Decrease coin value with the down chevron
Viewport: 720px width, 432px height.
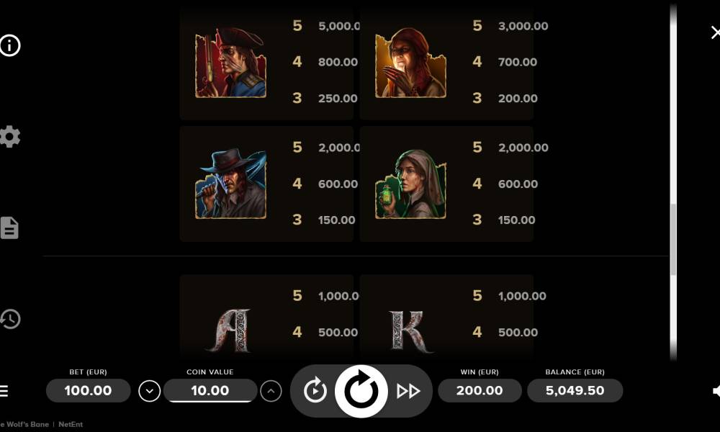149,391
